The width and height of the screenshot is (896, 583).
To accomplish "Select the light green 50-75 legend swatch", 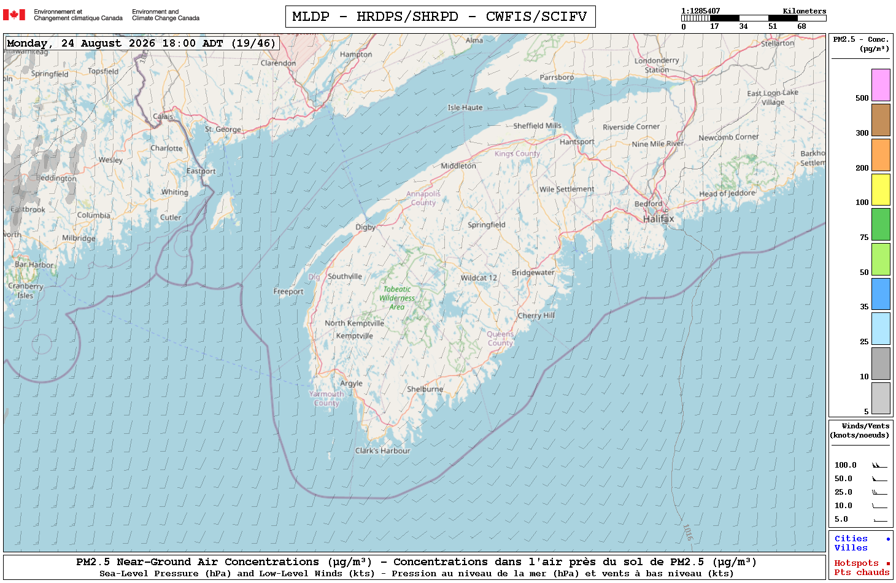I will tap(881, 259).
